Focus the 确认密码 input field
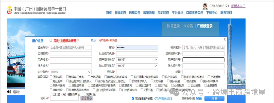This screenshot has width=274, height=103. (203, 47)
